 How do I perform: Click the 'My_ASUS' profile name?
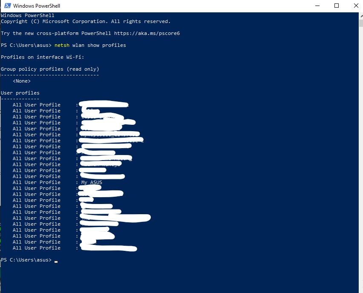click(92, 182)
